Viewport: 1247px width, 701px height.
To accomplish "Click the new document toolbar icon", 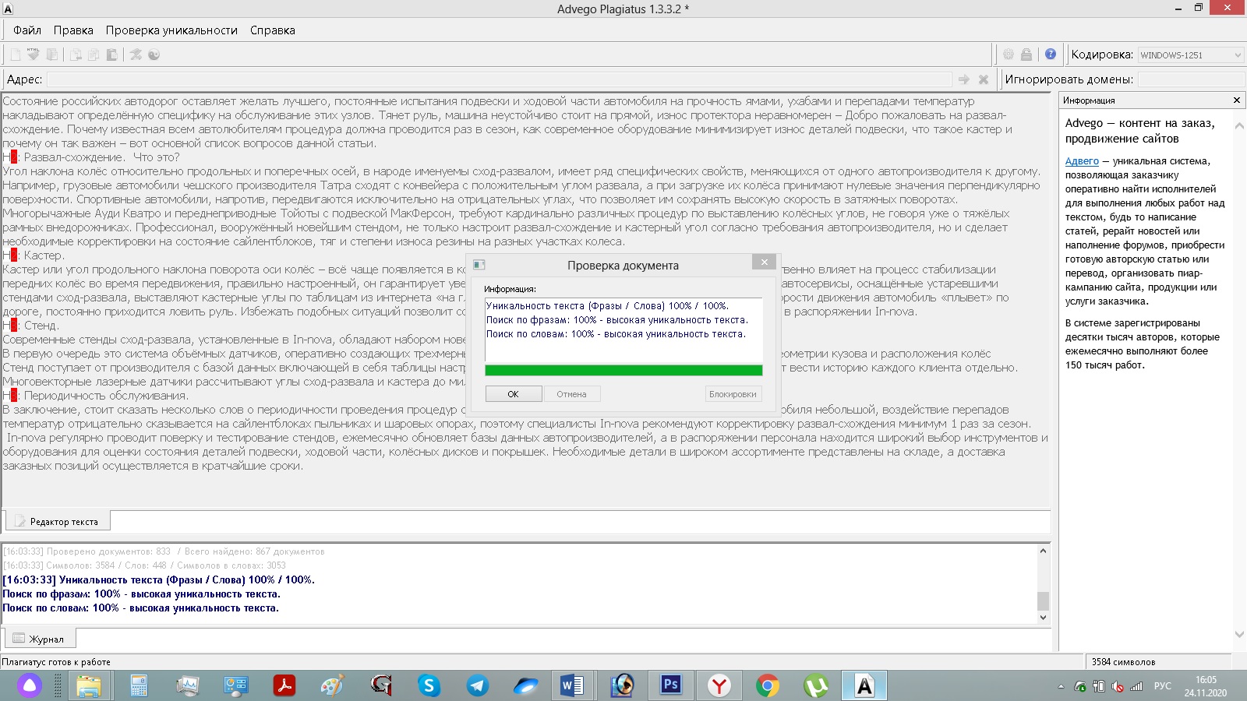I will (16, 55).
